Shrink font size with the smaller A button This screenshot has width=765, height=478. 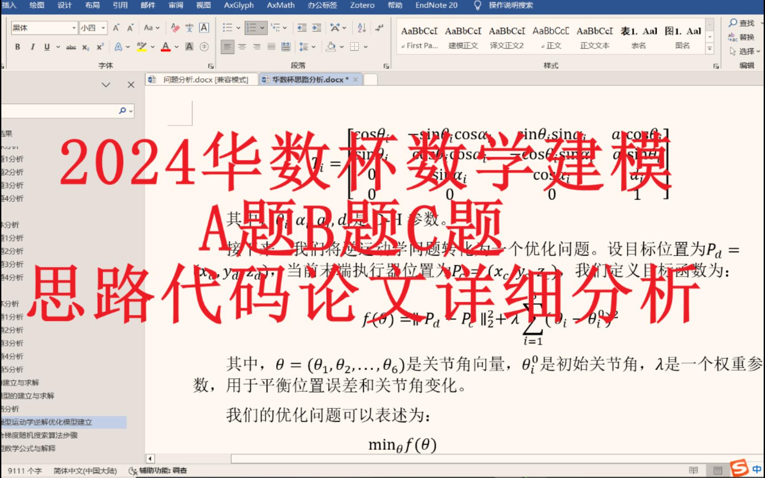point(130,28)
